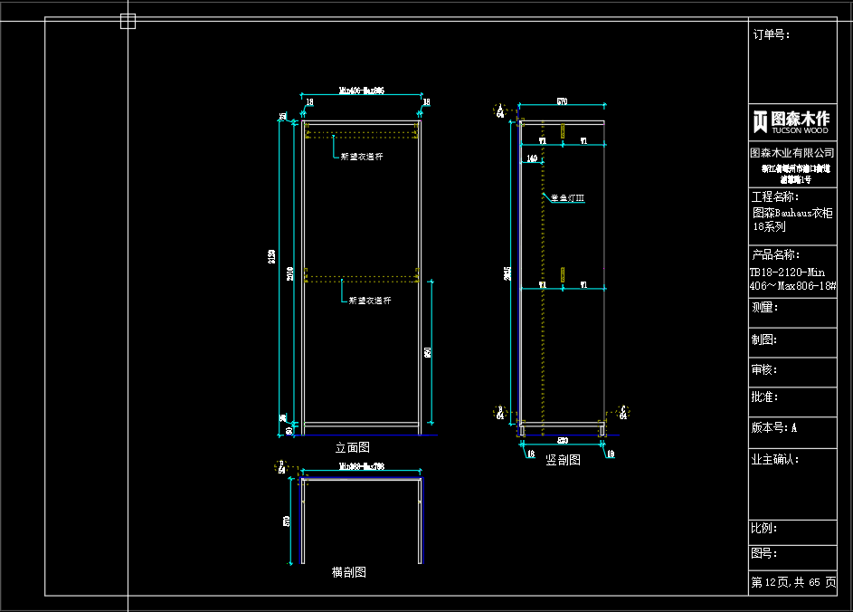Select the 横剖图 cross section label

click(348, 572)
